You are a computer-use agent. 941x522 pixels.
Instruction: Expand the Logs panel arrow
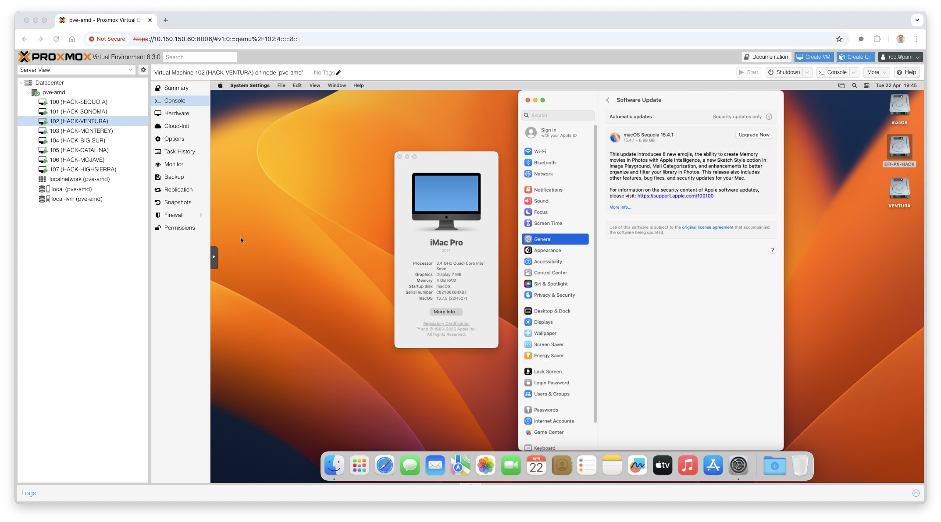pos(916,493)
